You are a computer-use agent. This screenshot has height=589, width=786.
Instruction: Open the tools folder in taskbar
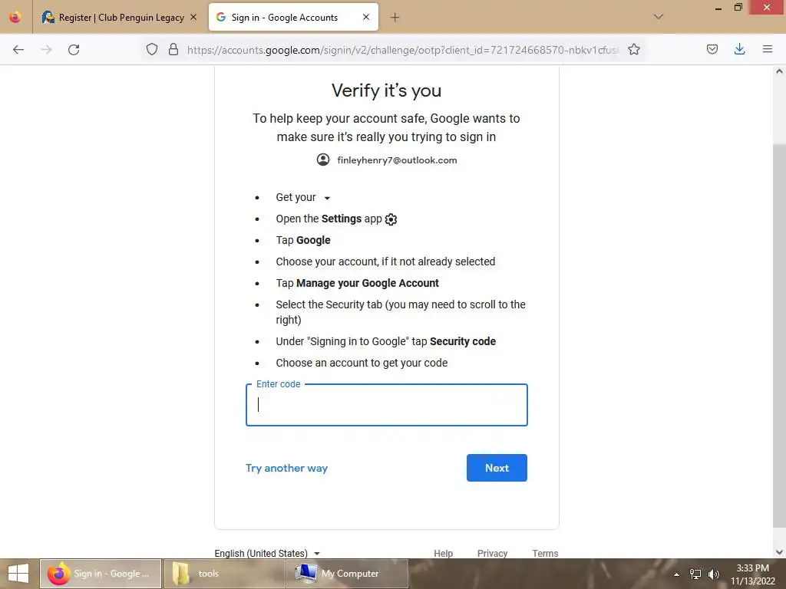(223, 574)
